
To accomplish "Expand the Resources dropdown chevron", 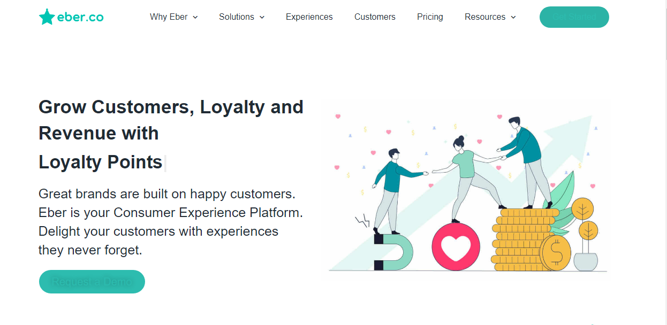I will (513, 17).
